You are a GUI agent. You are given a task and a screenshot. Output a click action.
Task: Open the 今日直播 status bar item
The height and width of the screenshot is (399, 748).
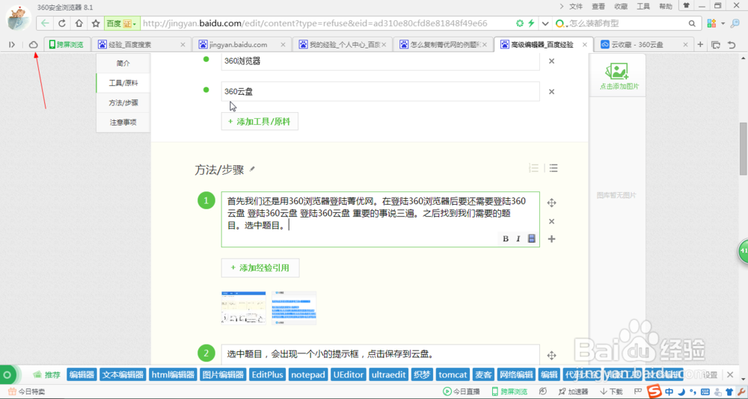click(462, 392)
